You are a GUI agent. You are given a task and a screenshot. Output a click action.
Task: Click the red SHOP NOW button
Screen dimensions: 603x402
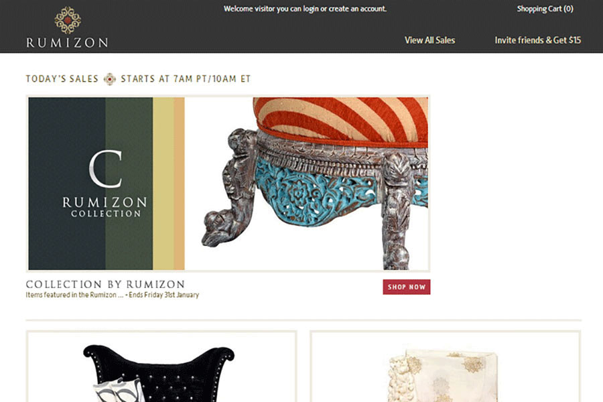(x=407, y=287)
